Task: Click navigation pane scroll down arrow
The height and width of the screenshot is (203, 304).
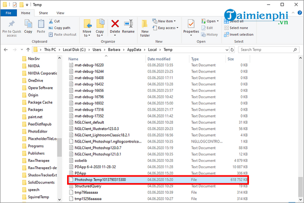Action: point(59,200)
